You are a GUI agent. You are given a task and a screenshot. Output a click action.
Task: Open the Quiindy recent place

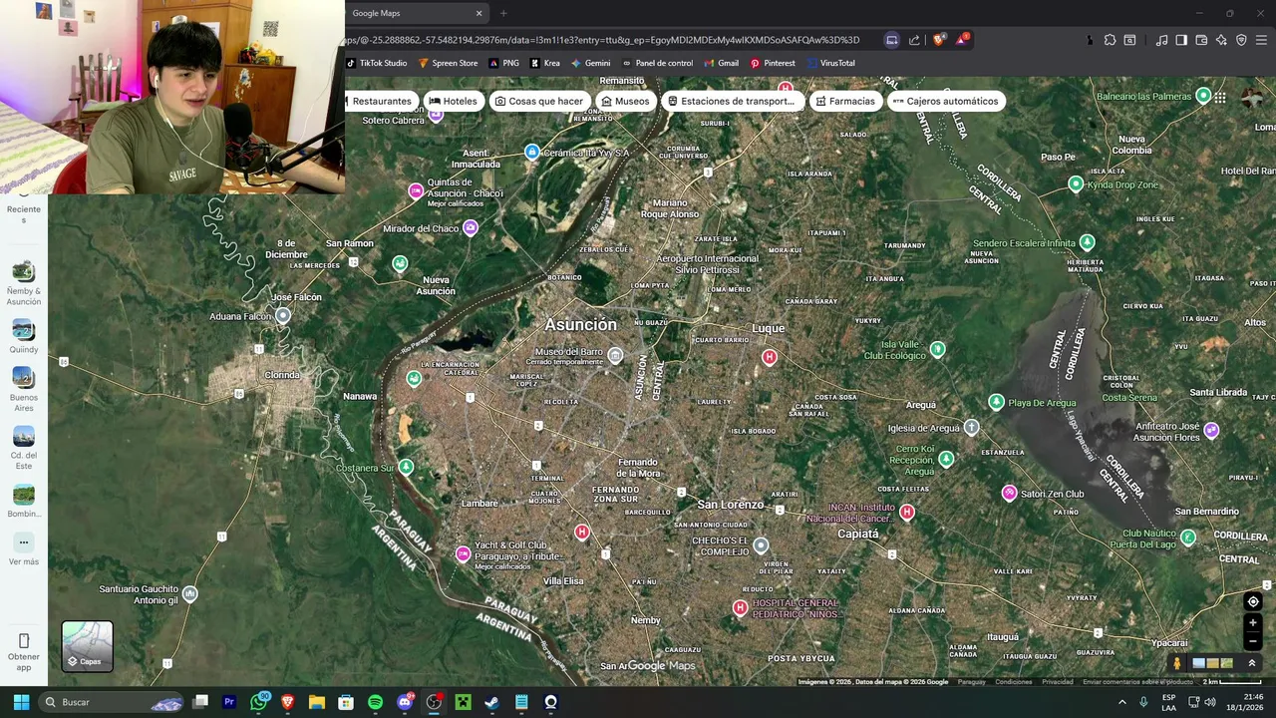pyautogui.click(x=24, y=337)
